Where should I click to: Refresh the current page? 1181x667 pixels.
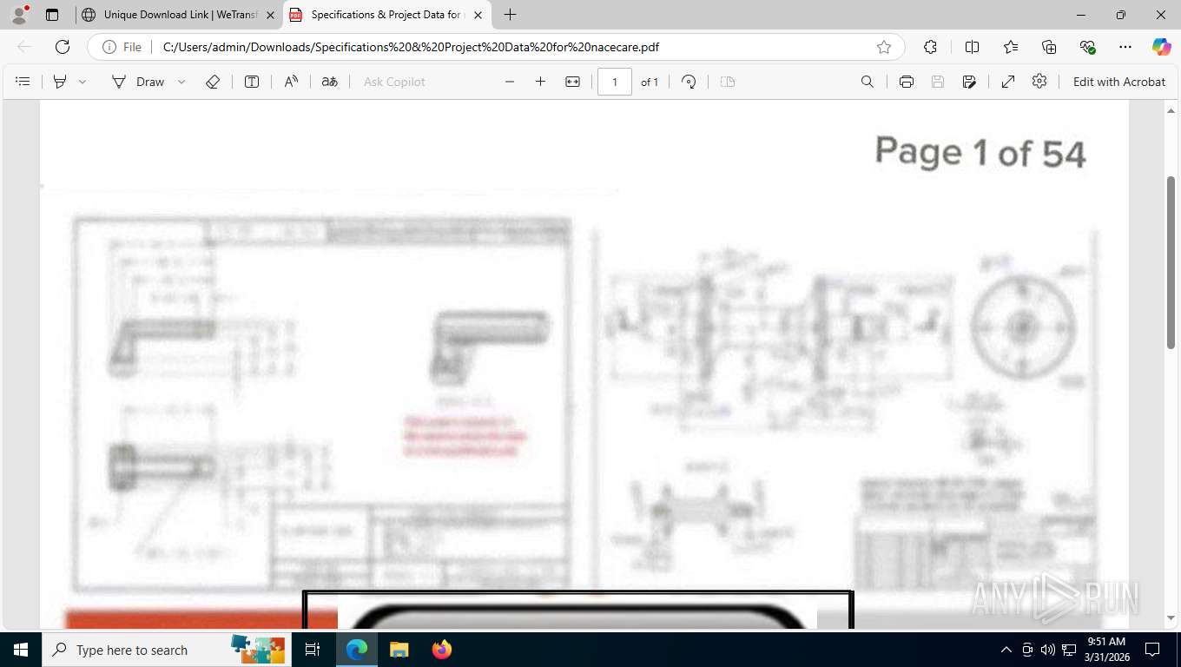(63, 47)
